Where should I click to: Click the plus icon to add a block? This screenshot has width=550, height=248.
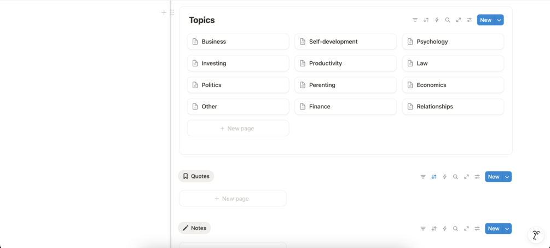pyautogui.click(x=164, y=12)
